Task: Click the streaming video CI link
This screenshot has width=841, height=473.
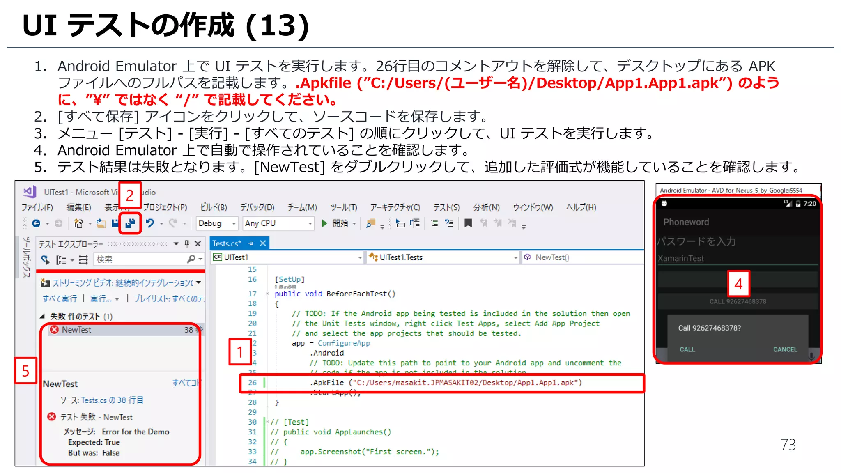Action: point(123,282)
